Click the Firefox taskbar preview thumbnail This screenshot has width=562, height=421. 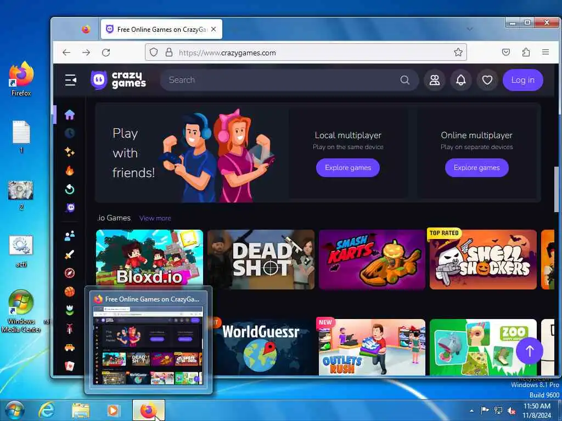click(148, 345)
